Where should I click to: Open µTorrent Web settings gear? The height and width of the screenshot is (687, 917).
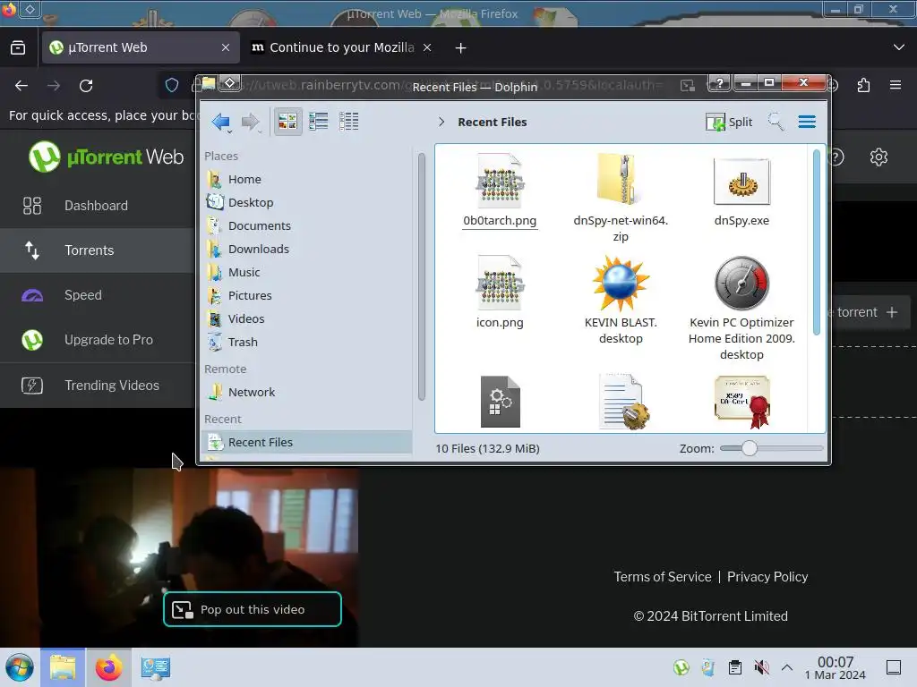[x=878, y=157]
